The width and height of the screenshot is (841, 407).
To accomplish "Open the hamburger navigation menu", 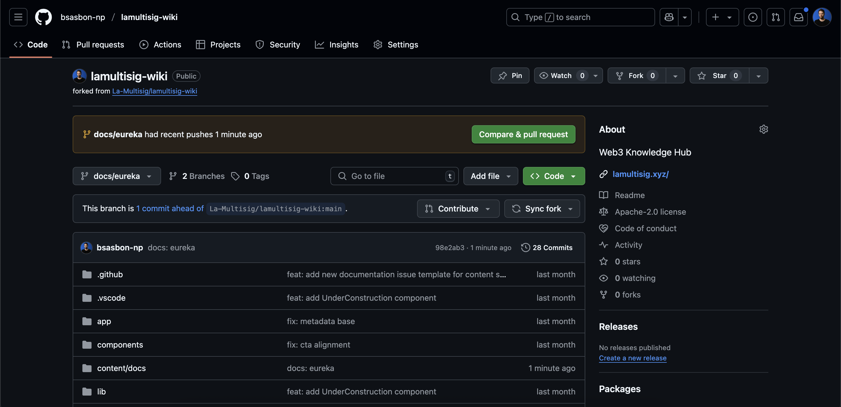I will pyautogui.click(x=18, y=17).
